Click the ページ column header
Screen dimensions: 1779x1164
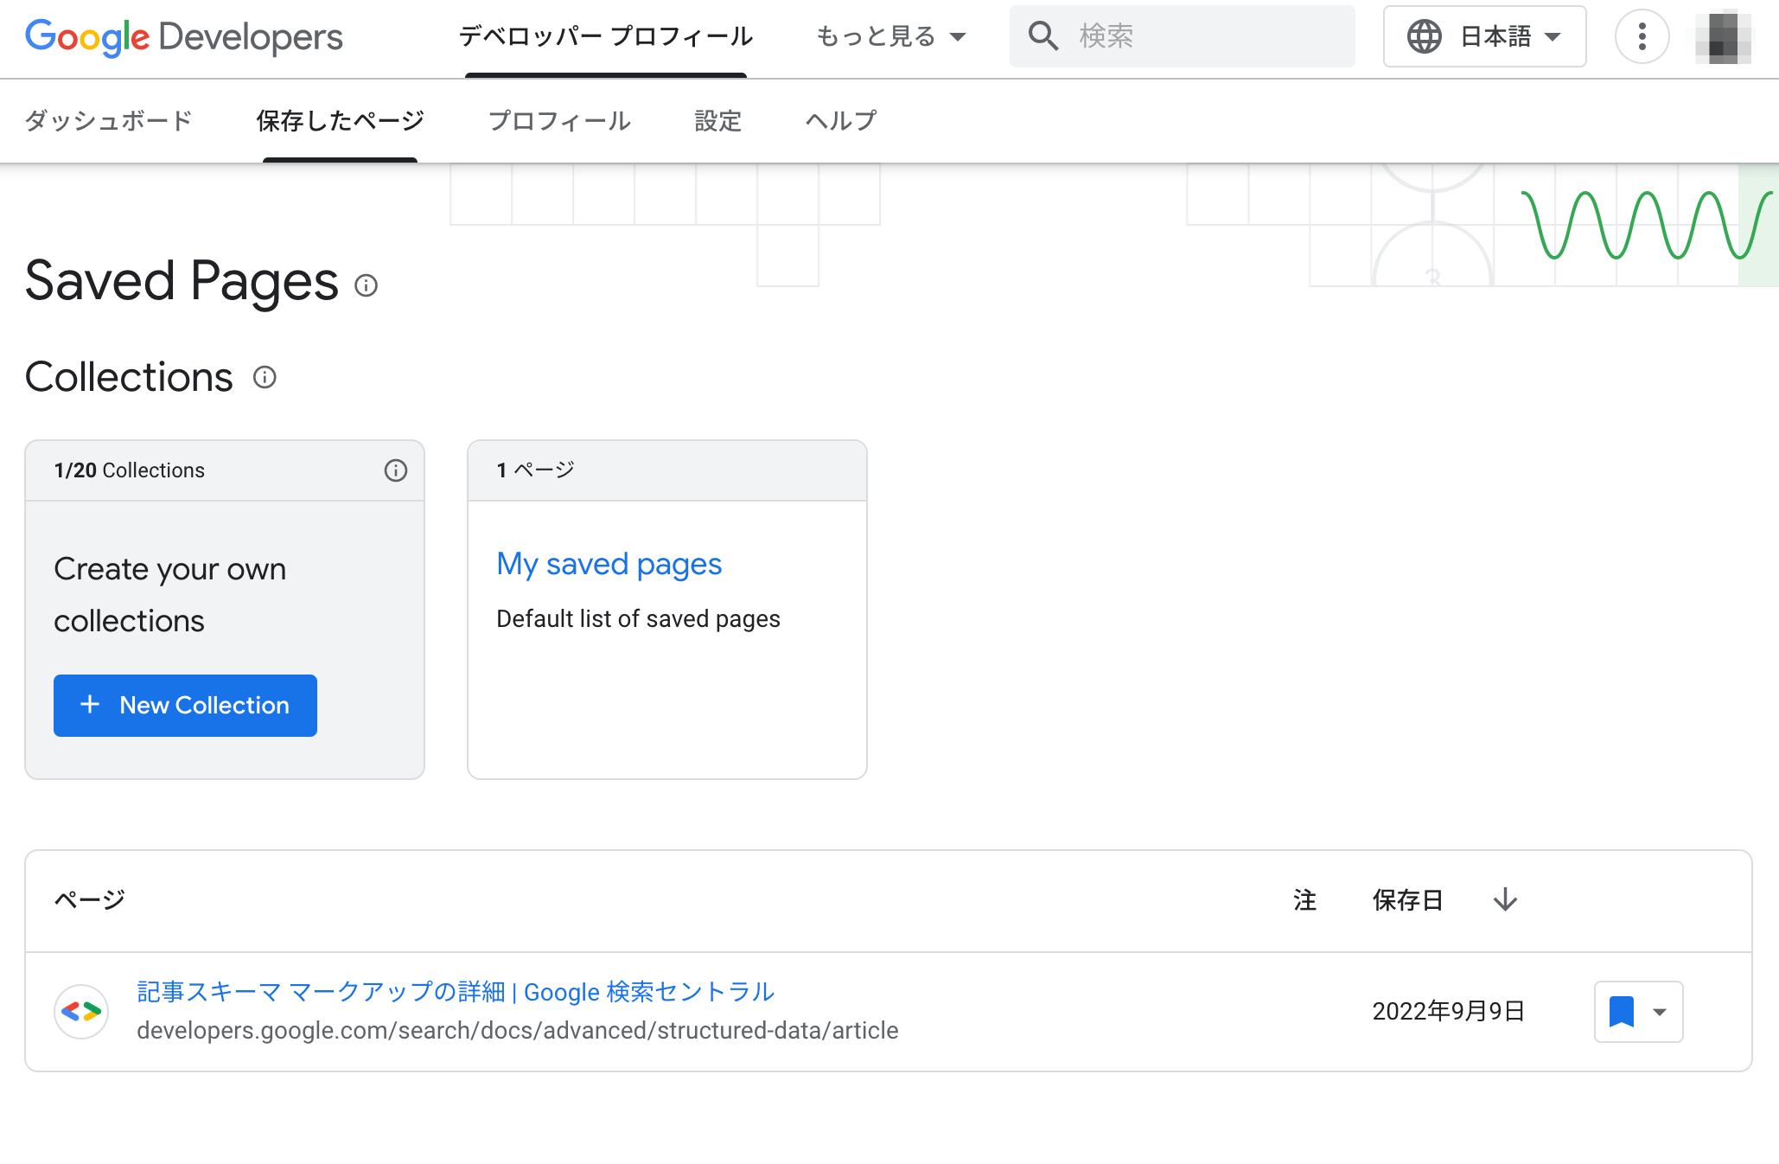click(x=90, y=900)
